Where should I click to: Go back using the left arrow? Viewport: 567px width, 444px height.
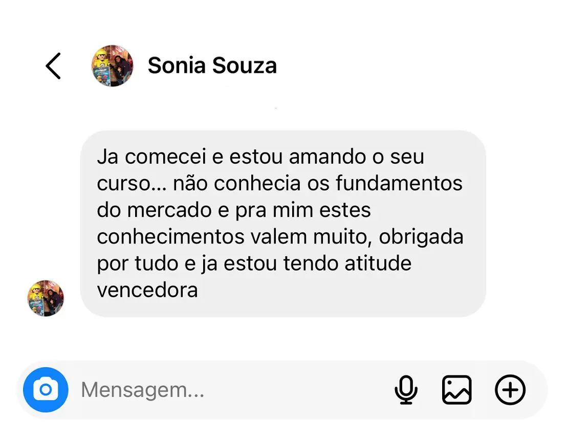(53, 66)
